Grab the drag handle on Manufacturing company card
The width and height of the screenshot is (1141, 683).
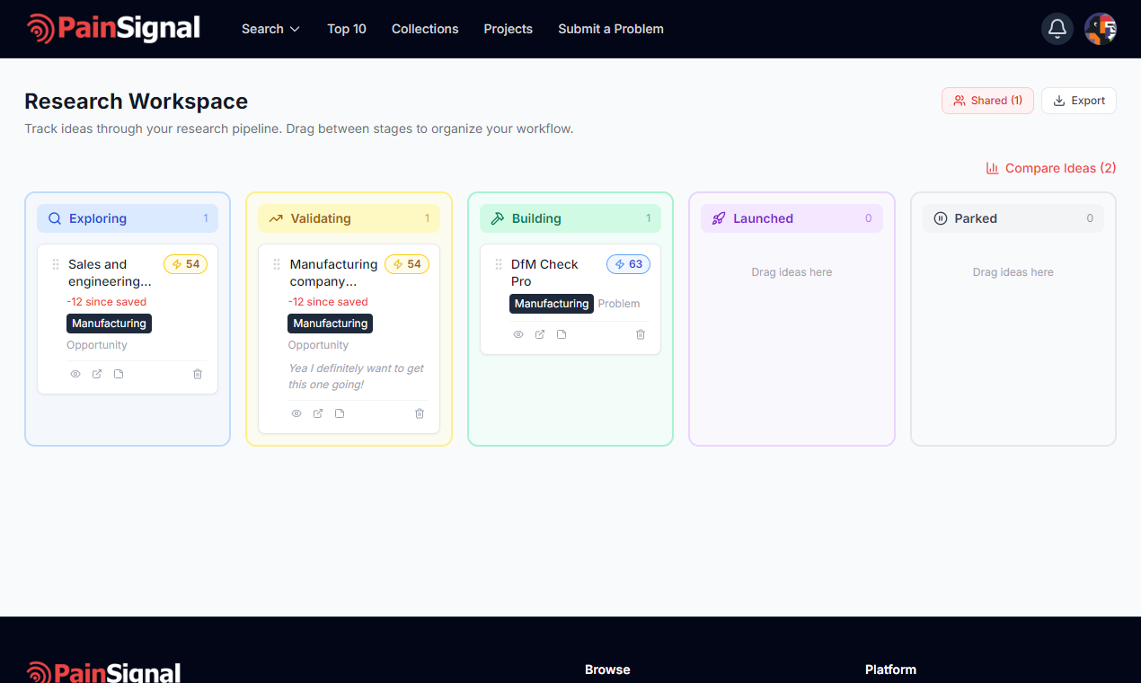277,264
